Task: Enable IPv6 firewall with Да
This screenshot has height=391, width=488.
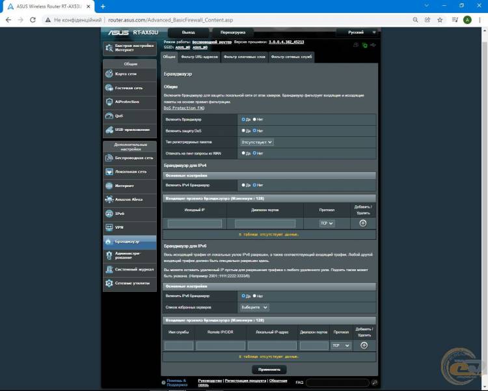Action: [243, 296]
